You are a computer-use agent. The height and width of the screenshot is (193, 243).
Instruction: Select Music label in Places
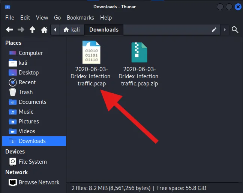point(26,112)
